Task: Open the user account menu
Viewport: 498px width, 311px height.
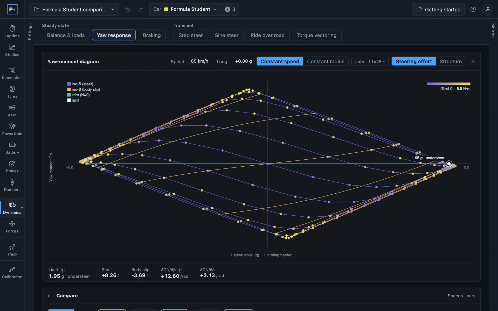Action: pyautogui.click(x=488, y=9)
